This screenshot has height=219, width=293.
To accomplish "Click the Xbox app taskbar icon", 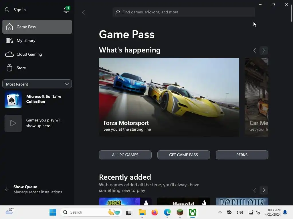I will pyautogui.click(x=193, y=212).
